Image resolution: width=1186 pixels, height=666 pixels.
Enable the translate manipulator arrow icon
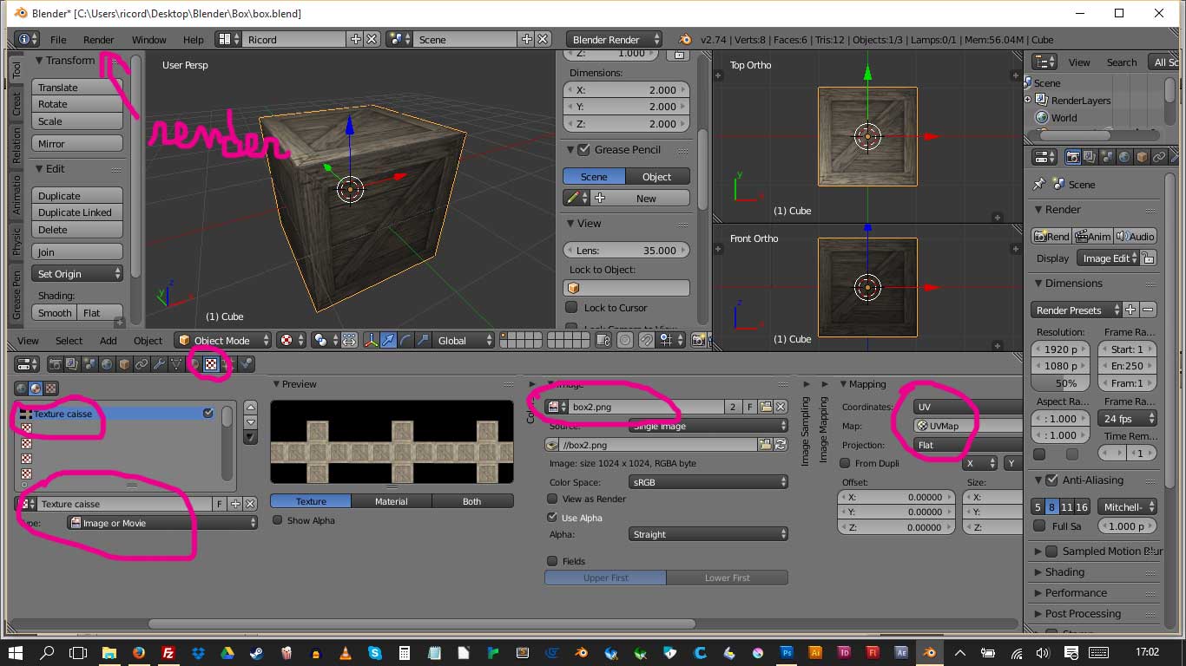(x=388, y=341)
